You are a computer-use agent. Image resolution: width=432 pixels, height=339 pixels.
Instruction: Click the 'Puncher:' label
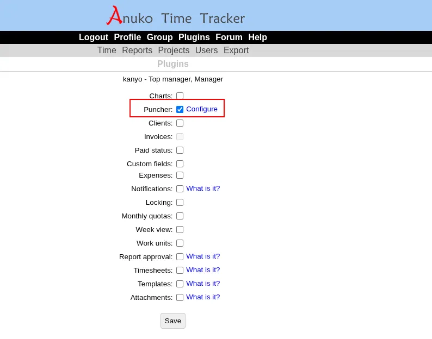pos(158,110)
